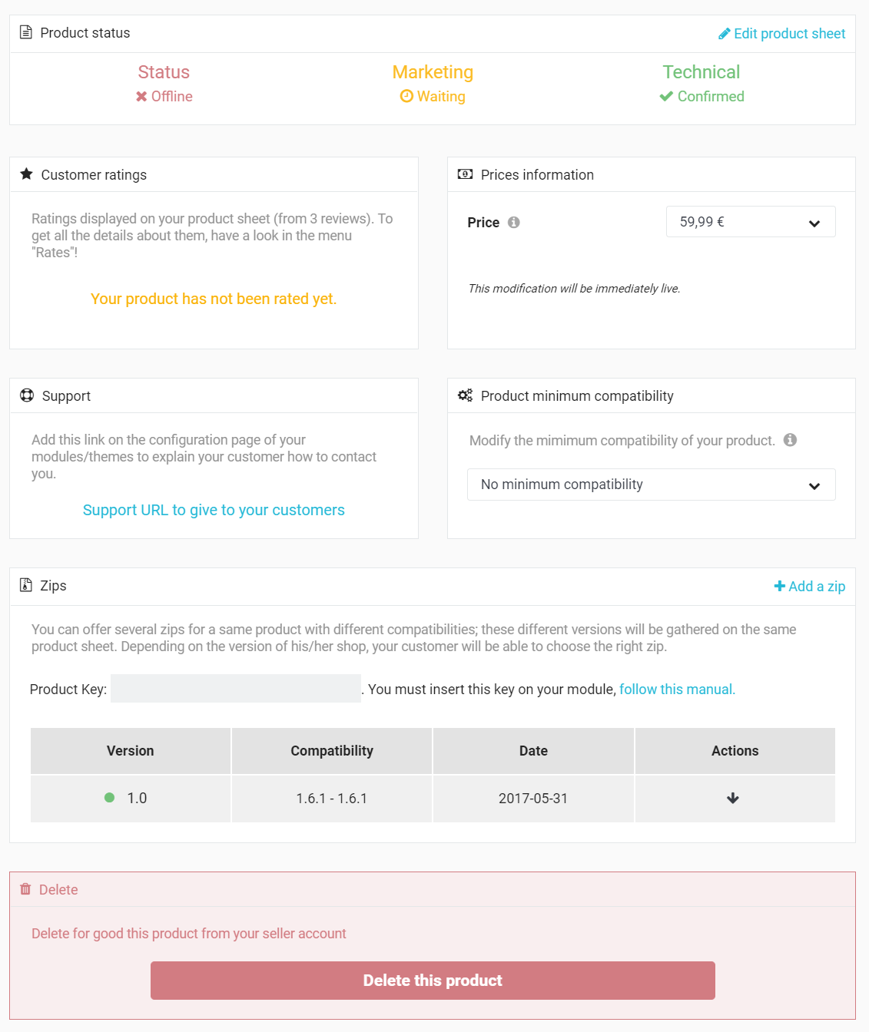Click the Version column header
Screen dimensions: 869x1032
tap(131, 751)
